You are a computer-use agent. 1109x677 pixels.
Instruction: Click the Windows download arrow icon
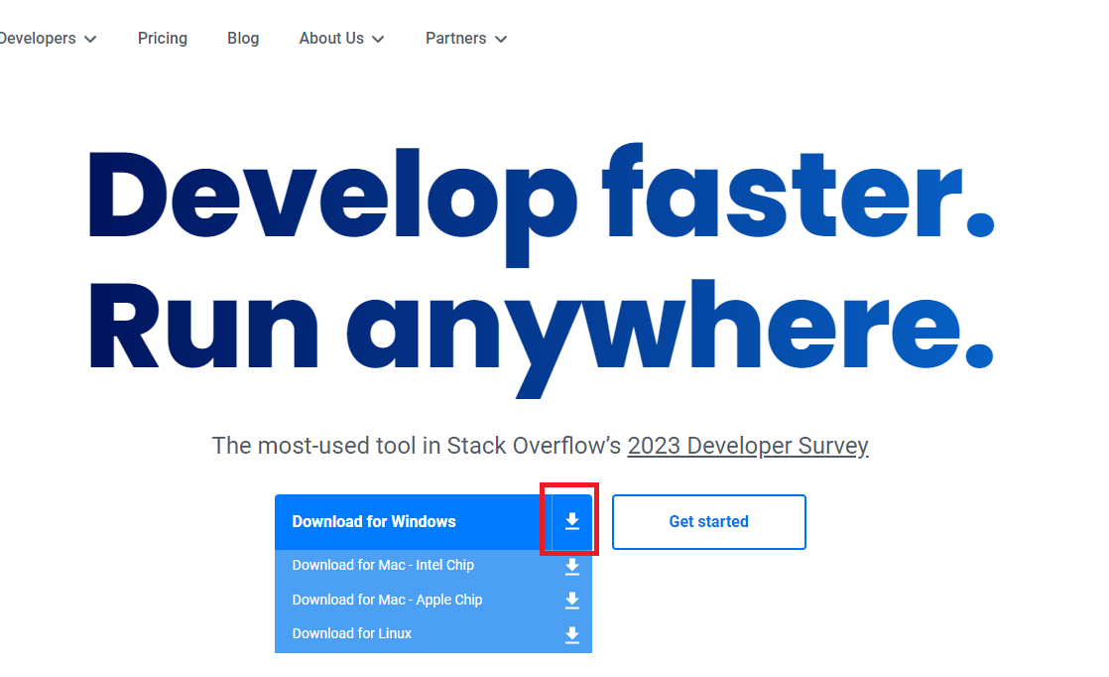tap(572, 521)
